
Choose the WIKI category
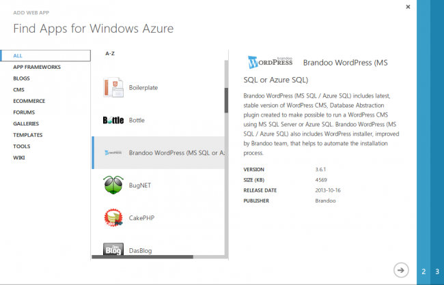[19, 157]
